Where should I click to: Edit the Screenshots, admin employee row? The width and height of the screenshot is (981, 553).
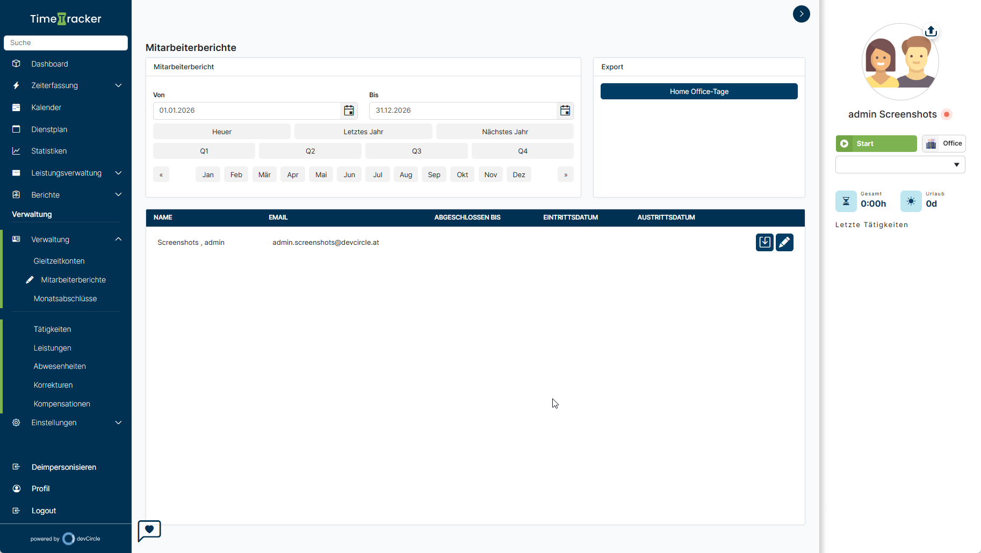[784, 242]
